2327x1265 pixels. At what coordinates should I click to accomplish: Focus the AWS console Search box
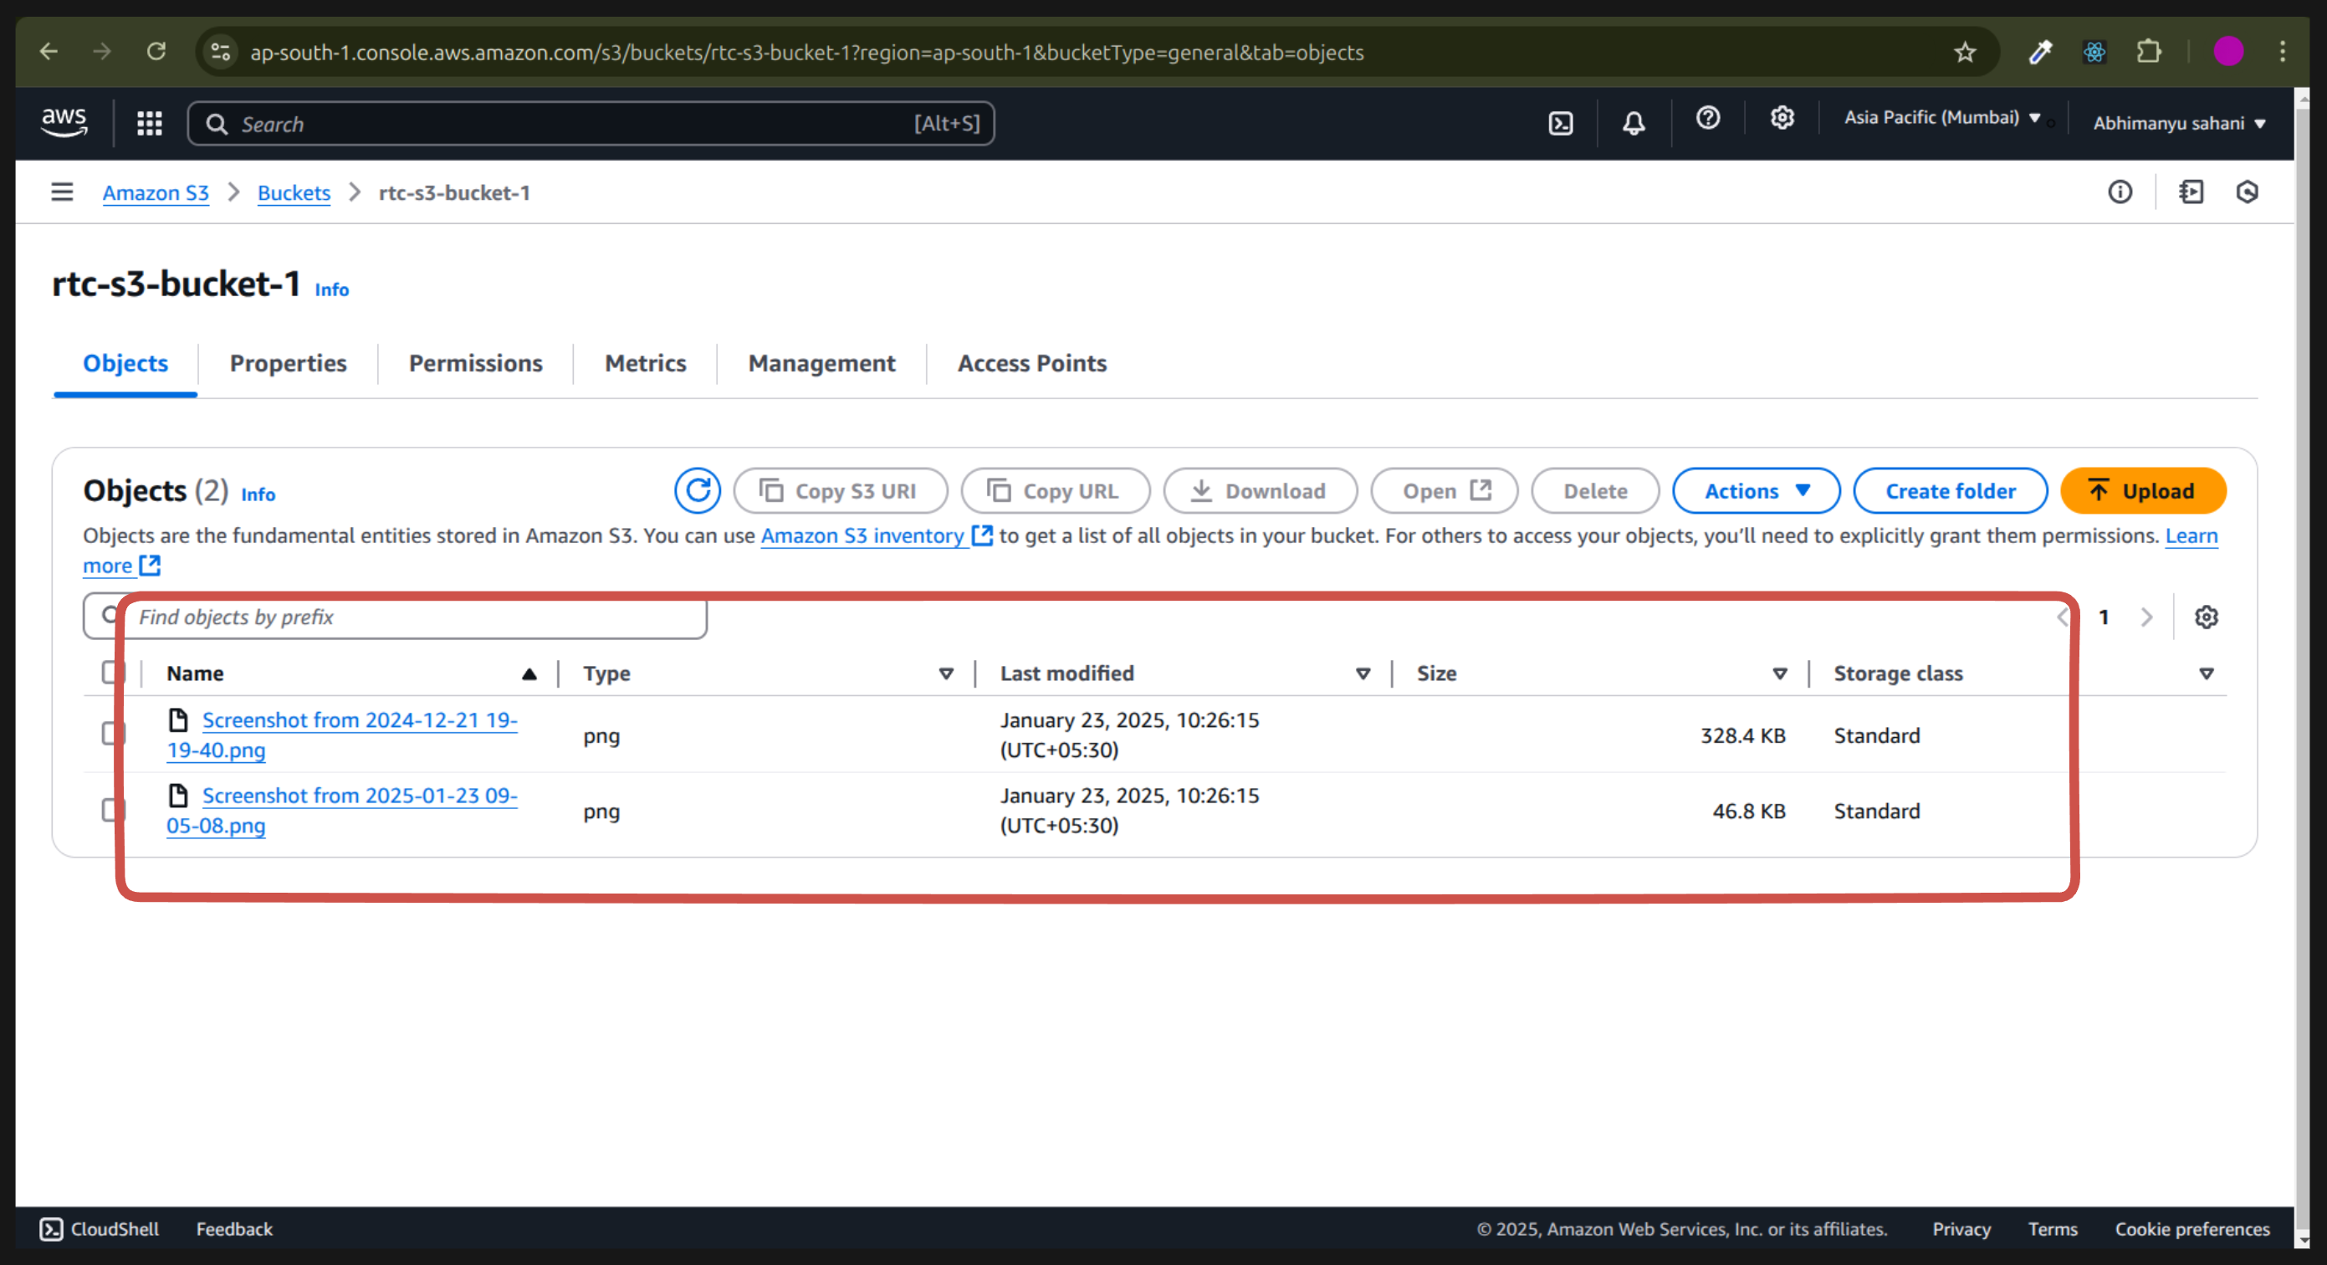pyautogui.click(x=591, y=123)
